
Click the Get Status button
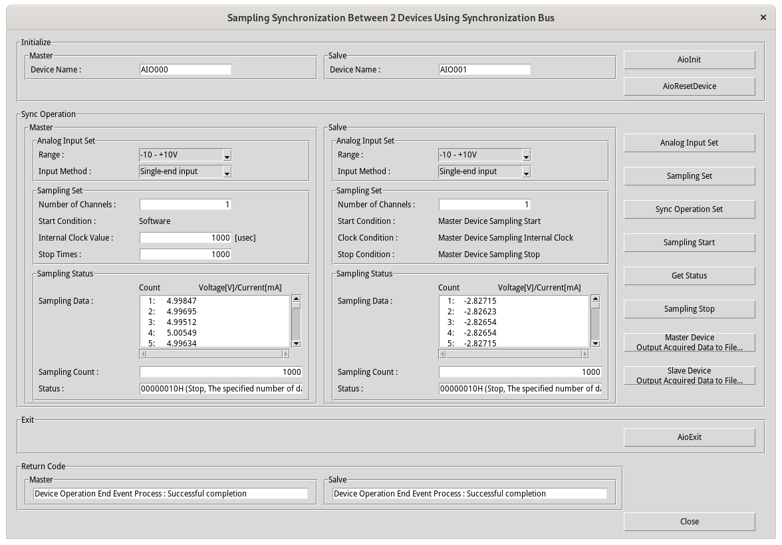click(x=689, y=276)
